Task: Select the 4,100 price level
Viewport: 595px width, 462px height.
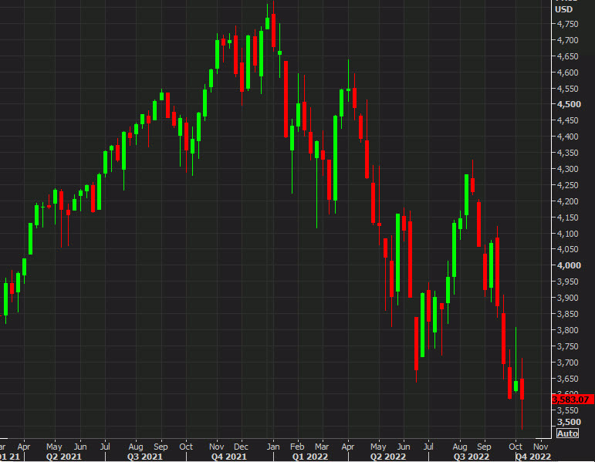Action: click(568, 233)
